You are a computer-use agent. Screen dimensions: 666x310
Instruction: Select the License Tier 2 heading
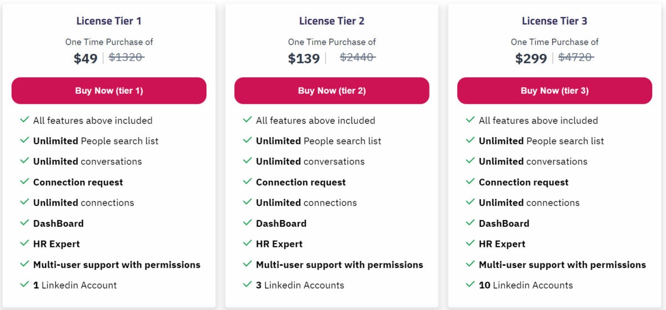coord(332,21)
